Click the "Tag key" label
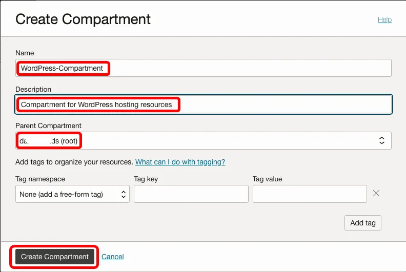The width and height of the screenshot is (406, 272). [x=146, y=179]
